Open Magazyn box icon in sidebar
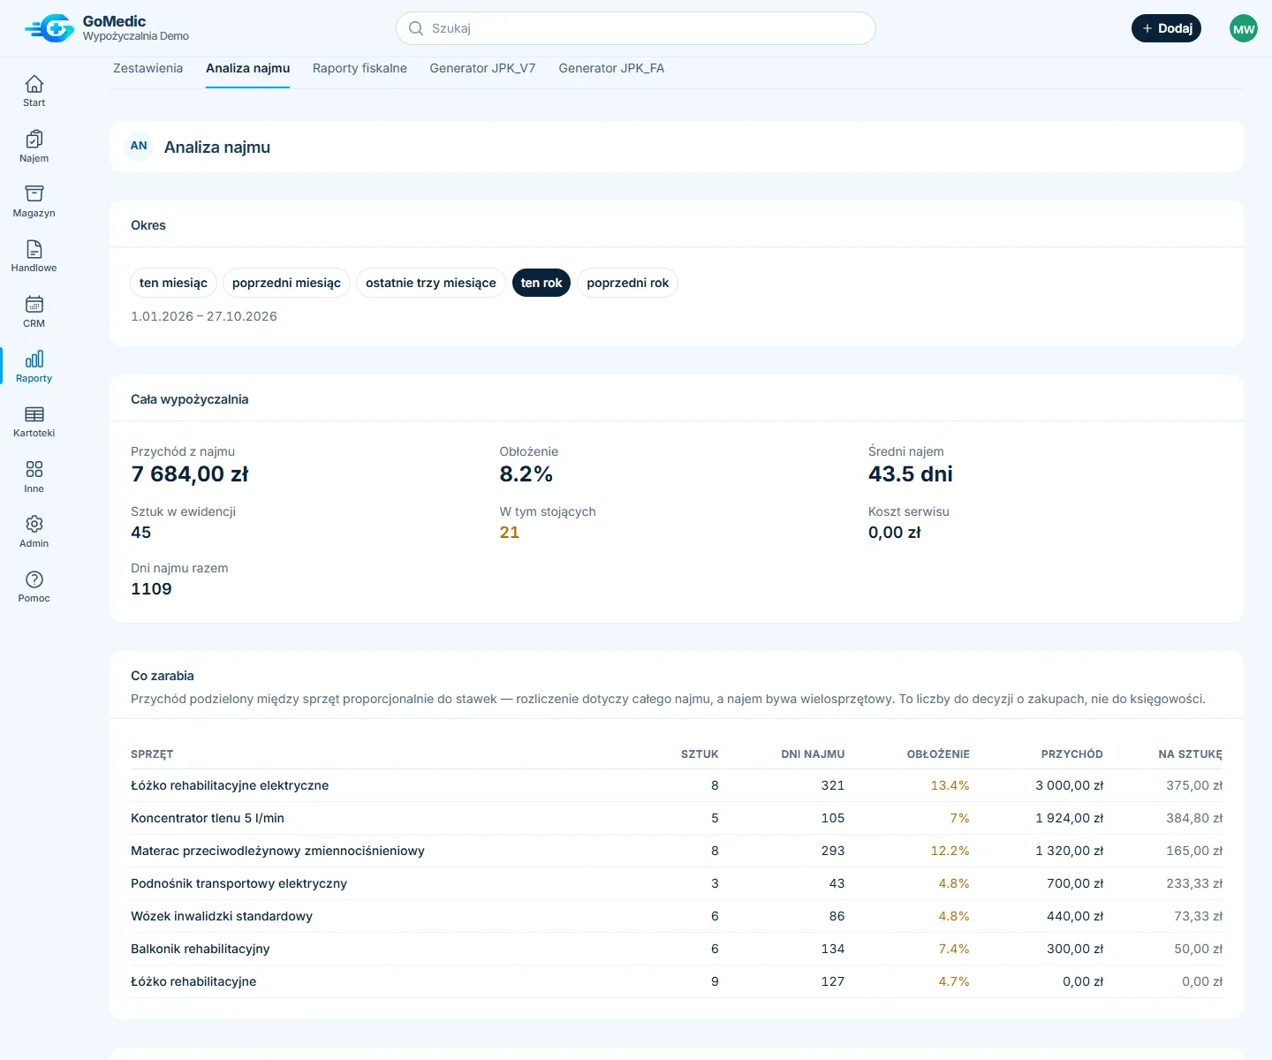The height and width of the screenshot is (1060, 1272). tap(34, 193)
